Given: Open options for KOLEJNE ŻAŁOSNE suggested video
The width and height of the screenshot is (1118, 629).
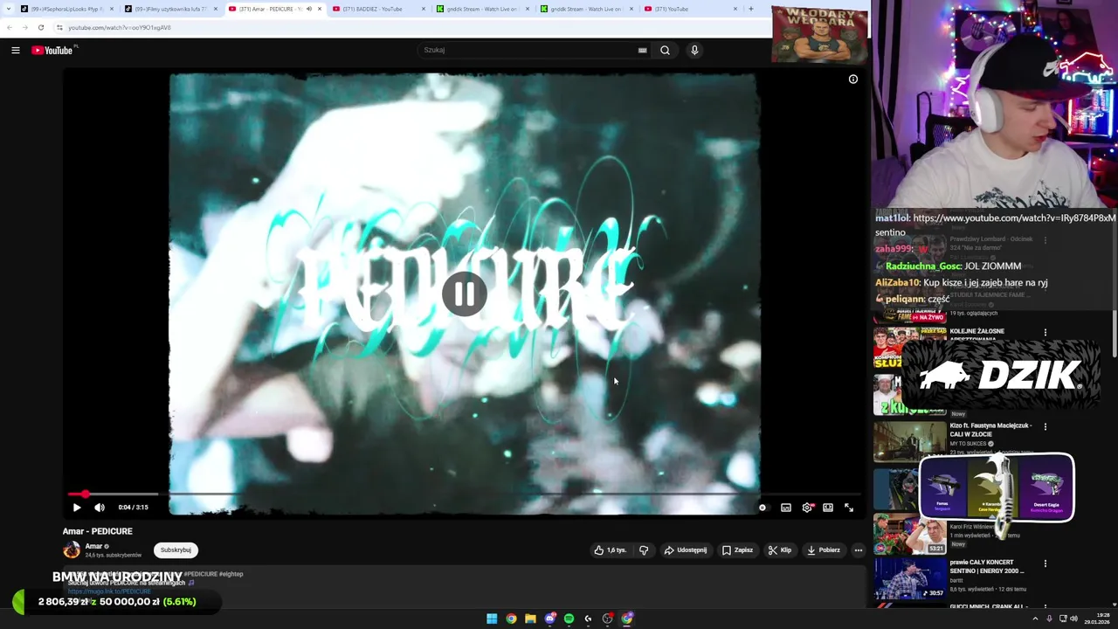Looking at the screenshot, I should [x=1046, y=333].
